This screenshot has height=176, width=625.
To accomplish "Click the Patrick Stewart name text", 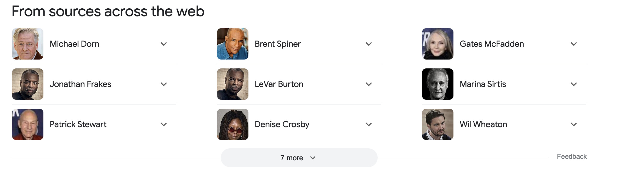I will coord(78,124).
